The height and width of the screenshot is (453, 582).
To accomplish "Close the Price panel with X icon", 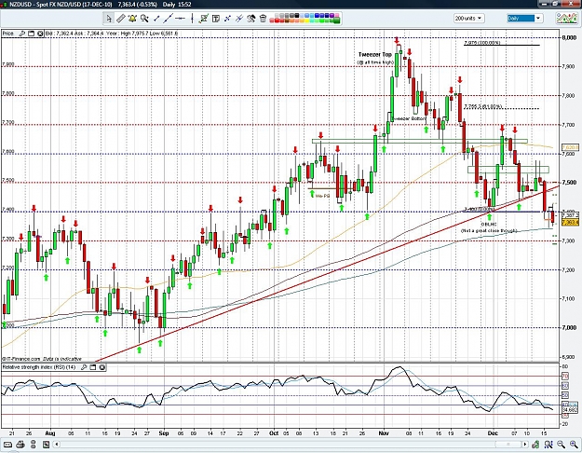I will pos(40,34).
